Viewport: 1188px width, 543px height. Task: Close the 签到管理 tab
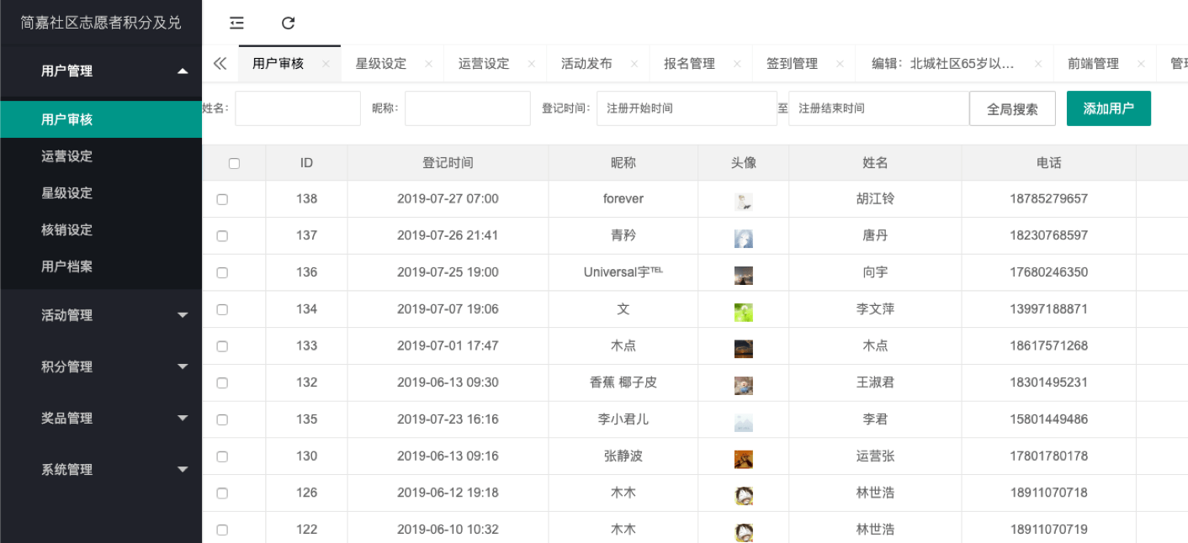[x=840, y=64]
